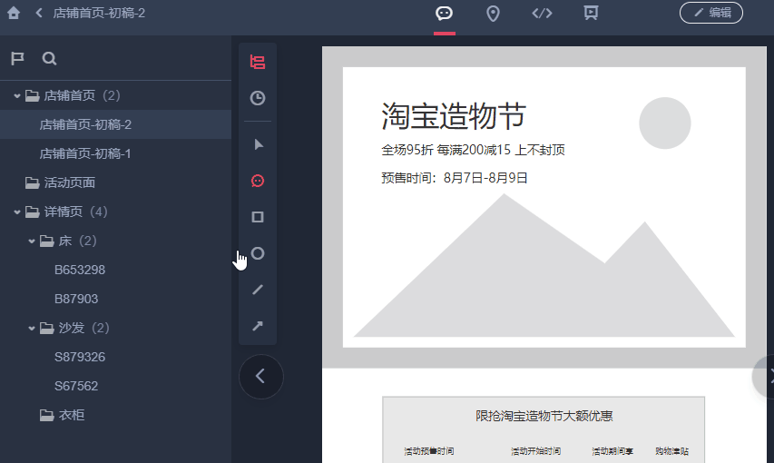Screen dimensions: 774x463
Task: Select the circle tool
Action: coord(258,253)
